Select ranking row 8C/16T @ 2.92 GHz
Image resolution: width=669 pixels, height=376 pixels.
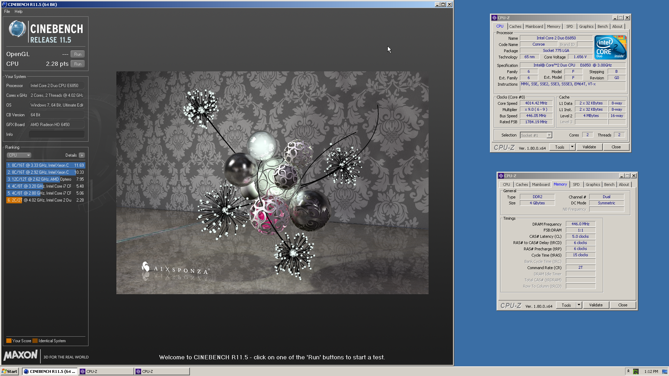pyautogui.click(x=46, y=172)
